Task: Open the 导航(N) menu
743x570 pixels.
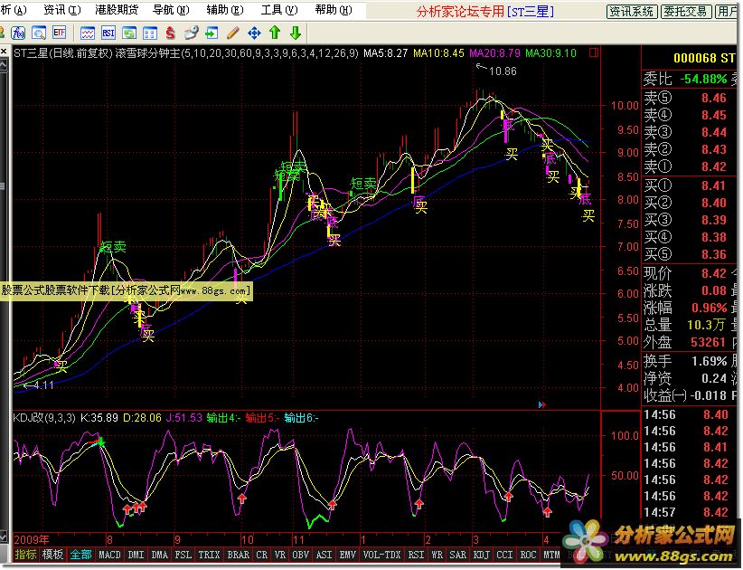Action: 171,10
